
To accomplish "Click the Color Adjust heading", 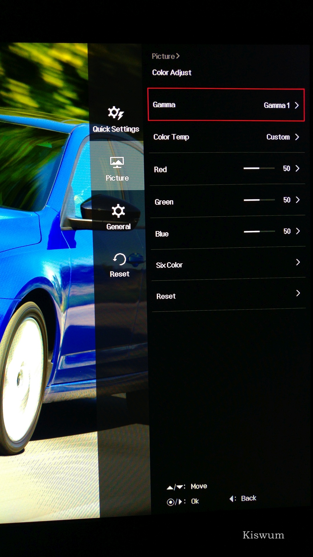I will pyautogui.click(x=172, y=73).
